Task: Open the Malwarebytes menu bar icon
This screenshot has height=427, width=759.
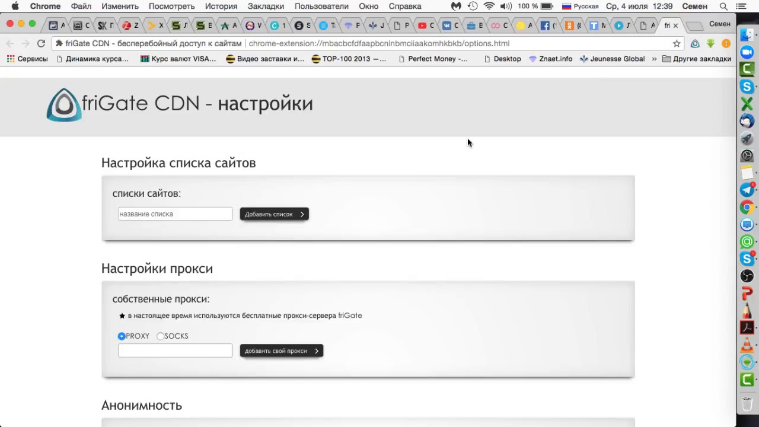Action: point(456,6)
